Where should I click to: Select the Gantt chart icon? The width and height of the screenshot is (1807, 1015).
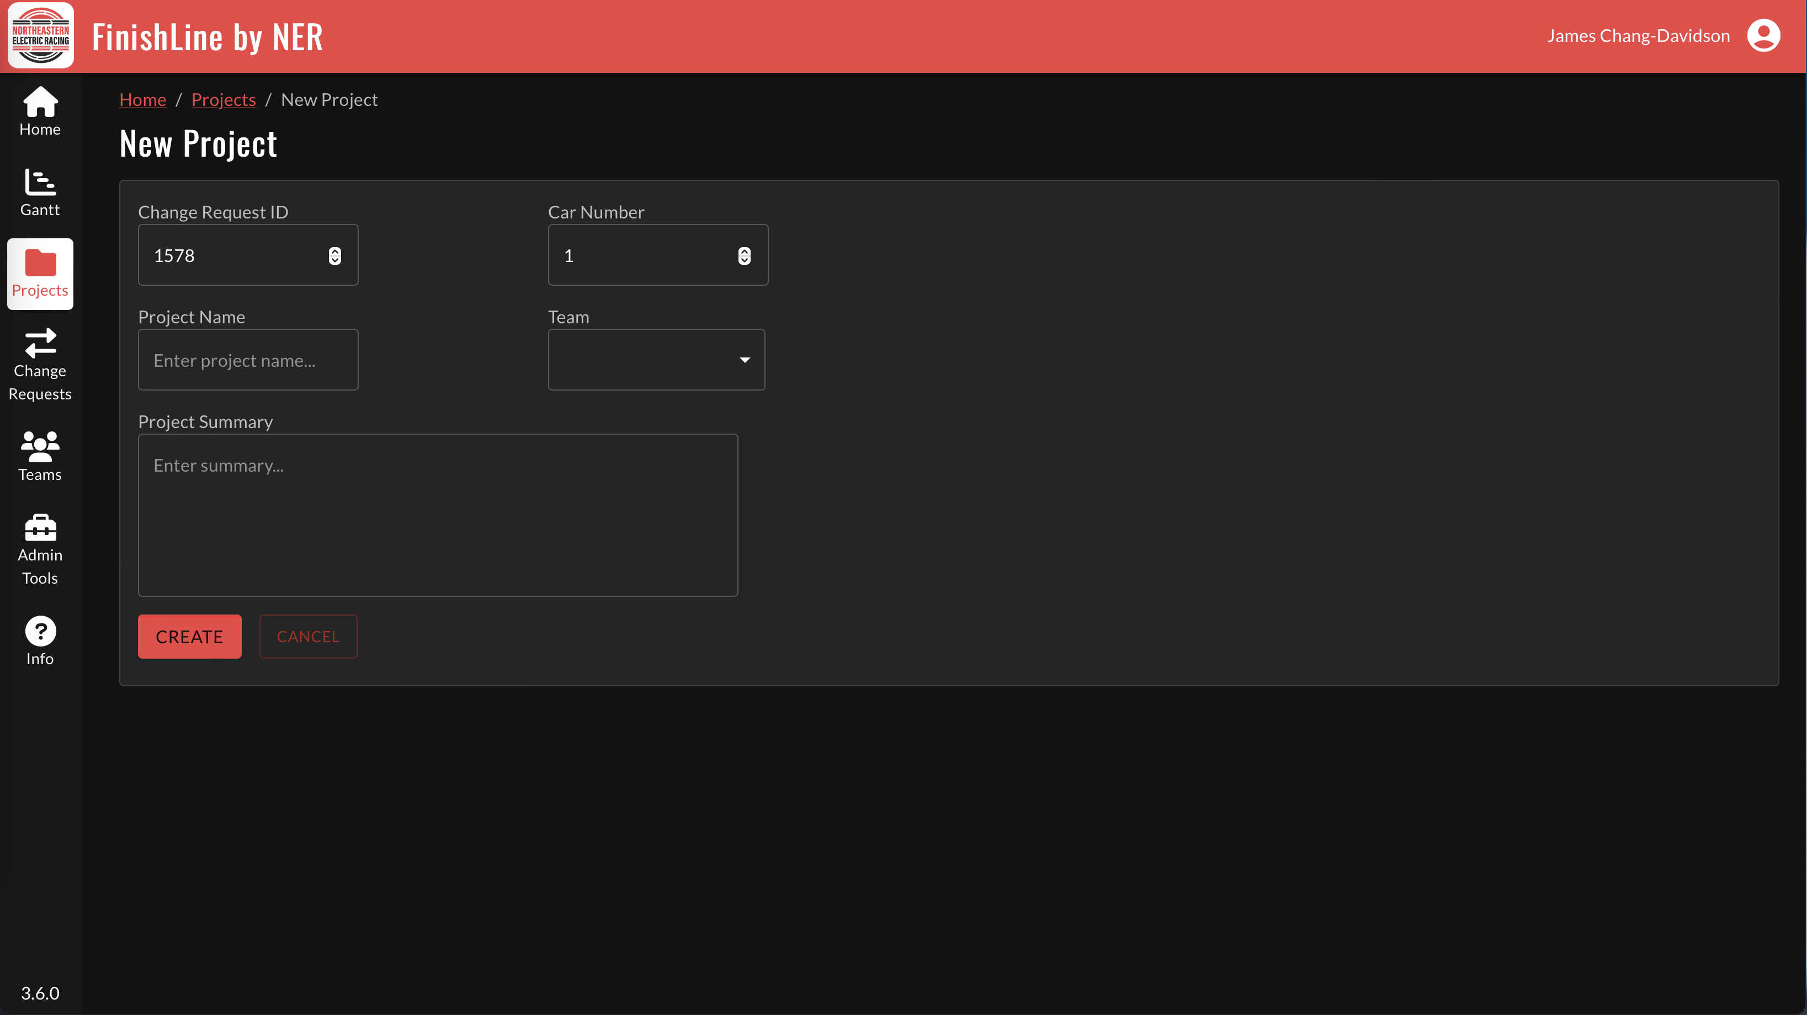[x=40, y=184]
